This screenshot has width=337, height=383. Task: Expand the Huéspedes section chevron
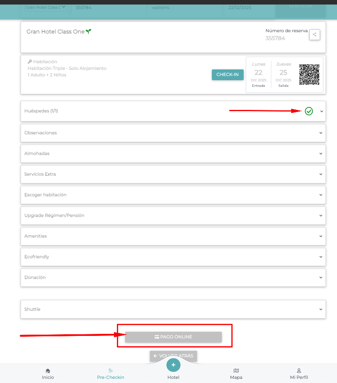(x=321, y=112)
